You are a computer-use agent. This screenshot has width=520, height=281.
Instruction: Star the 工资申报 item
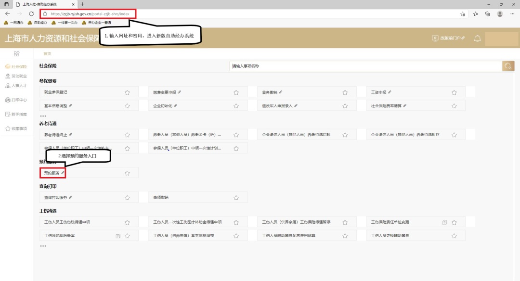[454, 92]
